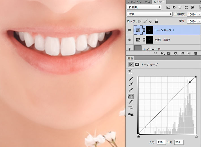
Task: Add a layer style via fx icon
Action: [x=162, y=53]
